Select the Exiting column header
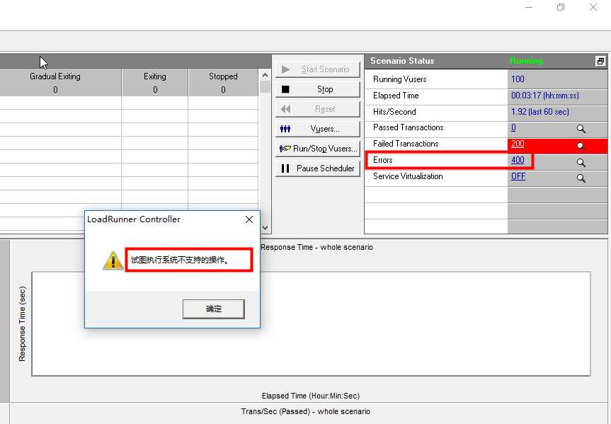 click(x=155, y=76)
